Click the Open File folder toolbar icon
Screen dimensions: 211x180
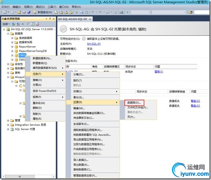point(19,12)
